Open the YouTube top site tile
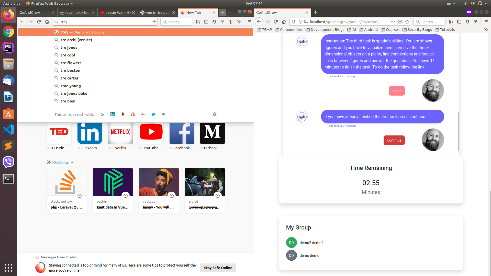Viewport: 491px width, 276px height. [x=151, y=133]
